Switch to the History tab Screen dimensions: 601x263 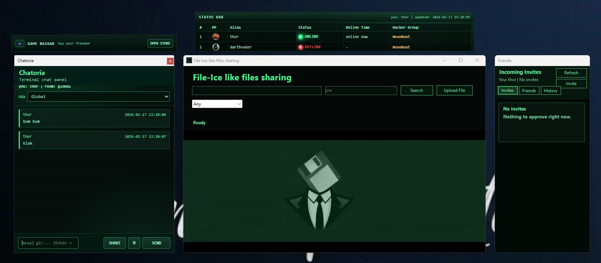[551, 91]
